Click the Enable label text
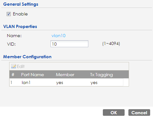 coord(20,14)
